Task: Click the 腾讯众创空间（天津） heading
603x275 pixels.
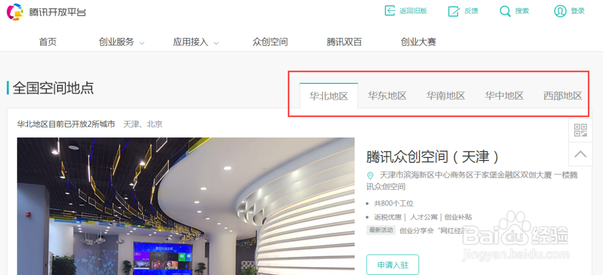Action: [x=433, y=157]
